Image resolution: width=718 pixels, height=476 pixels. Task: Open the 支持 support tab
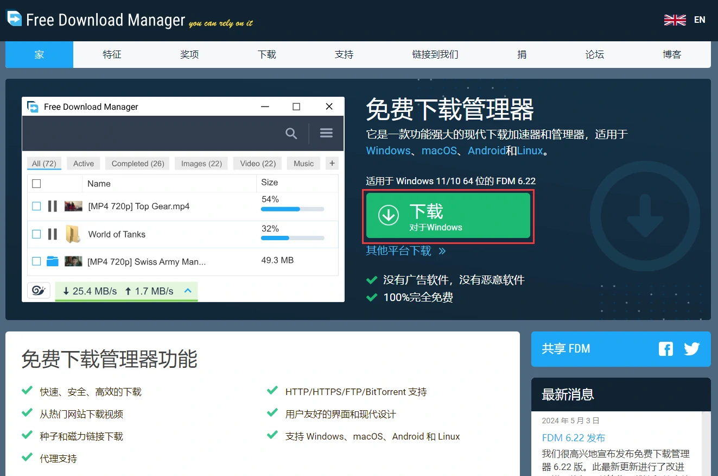[344, 54]
